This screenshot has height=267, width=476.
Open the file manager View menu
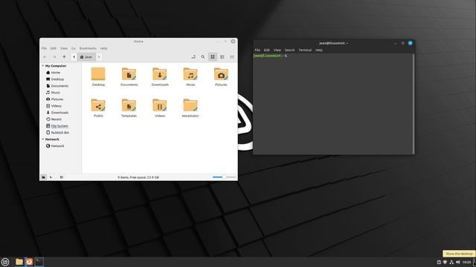tap(64, 48)
